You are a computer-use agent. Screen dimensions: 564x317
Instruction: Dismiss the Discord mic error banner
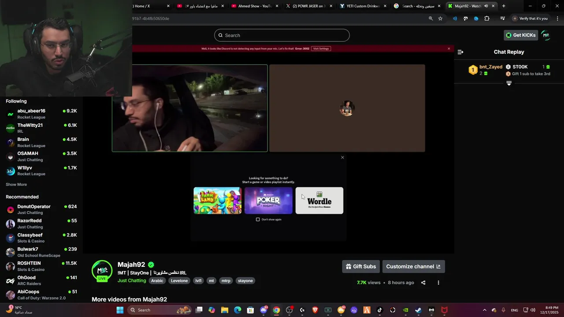pyautogui.click(x=449, y=48)
